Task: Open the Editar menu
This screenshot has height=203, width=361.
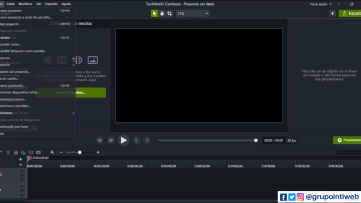Action: (10, 4)
